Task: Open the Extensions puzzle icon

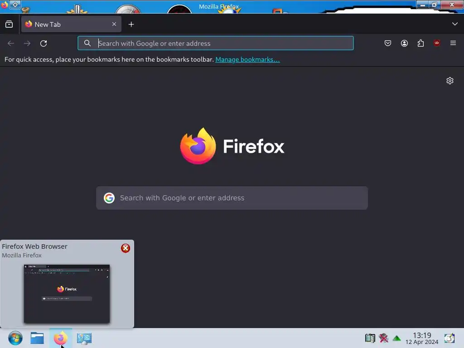Action: pos(420,43)
